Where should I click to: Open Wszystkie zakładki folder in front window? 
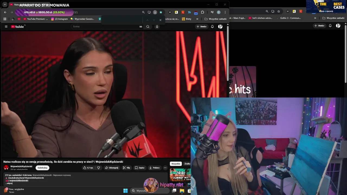(216, 19)
